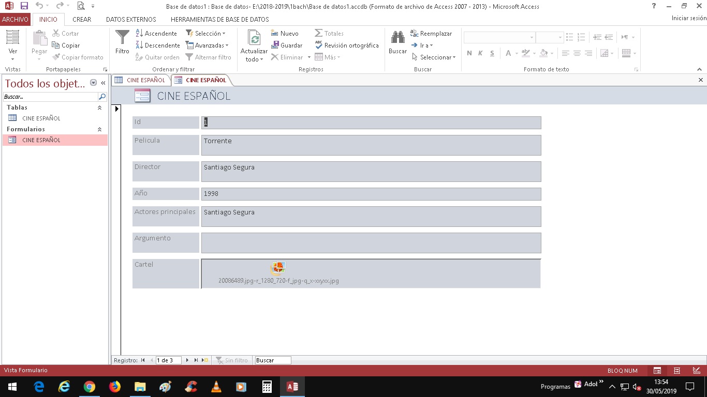This screenshot has height=397, width=707.
Task: Click the Copiar button
Action: (x=66, y=45)
